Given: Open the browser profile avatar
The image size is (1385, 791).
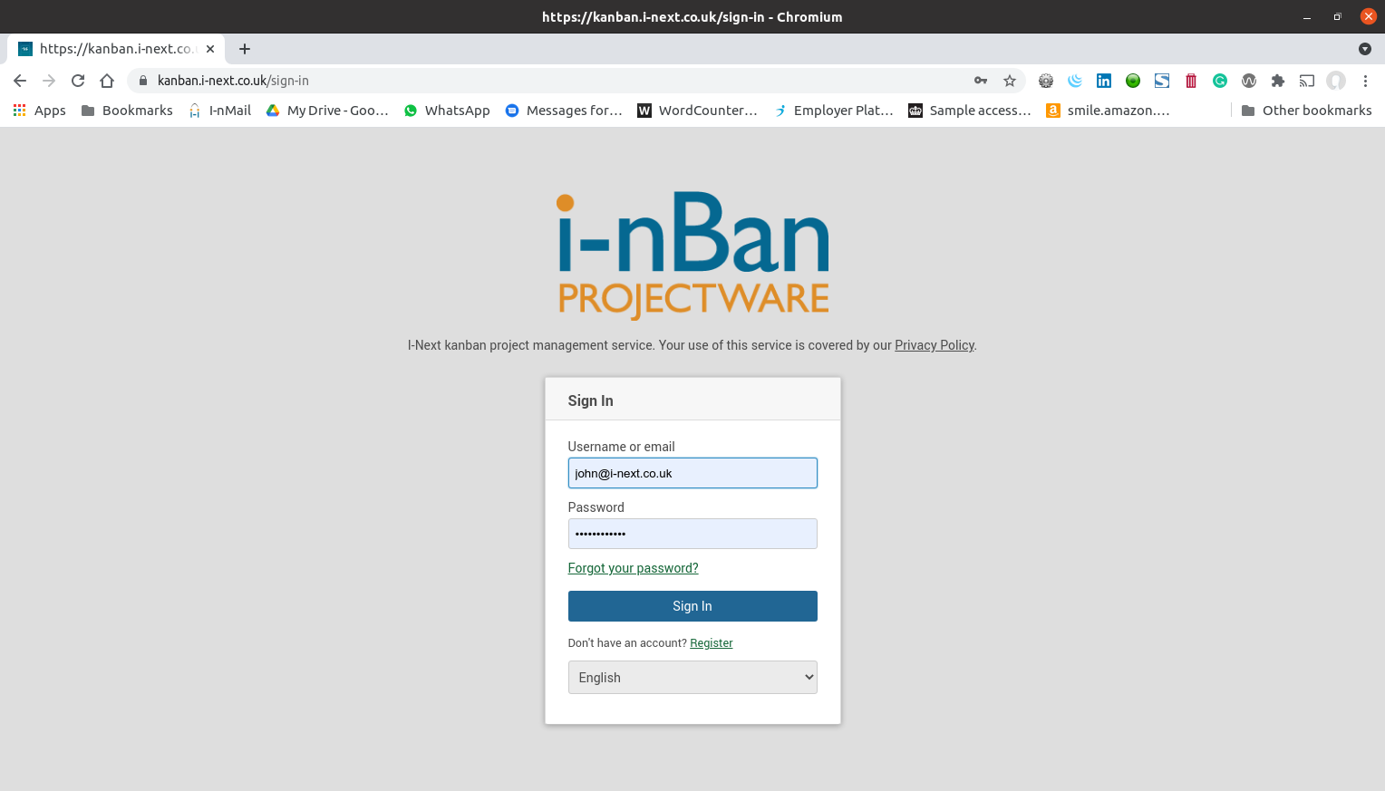Looking at the screenshot, I should [x=1336, y=81].
